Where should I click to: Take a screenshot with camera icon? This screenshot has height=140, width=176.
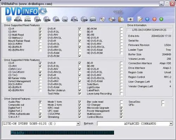pos(130,19)
